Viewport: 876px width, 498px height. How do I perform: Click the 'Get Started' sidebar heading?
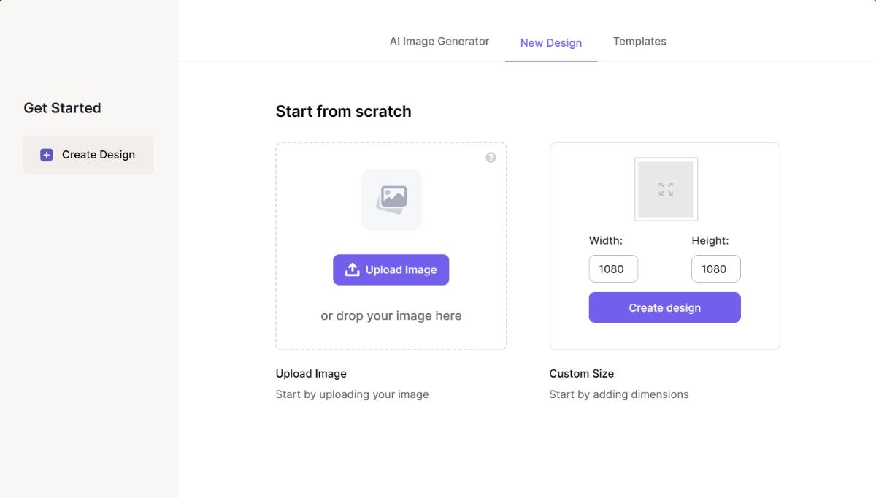(62, 108)
